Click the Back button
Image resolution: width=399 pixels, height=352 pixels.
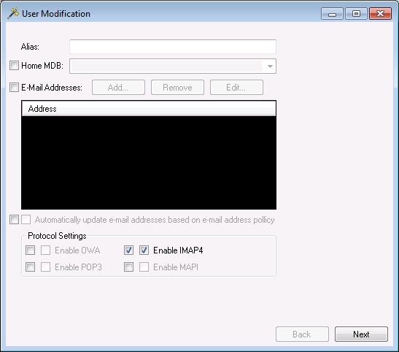[302, 334]
